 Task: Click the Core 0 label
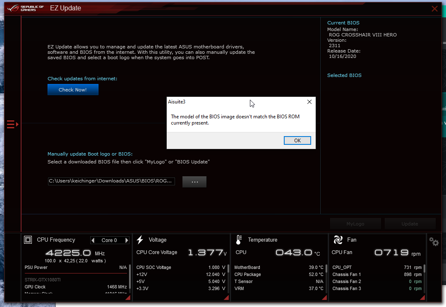click(x=109, y=240)
